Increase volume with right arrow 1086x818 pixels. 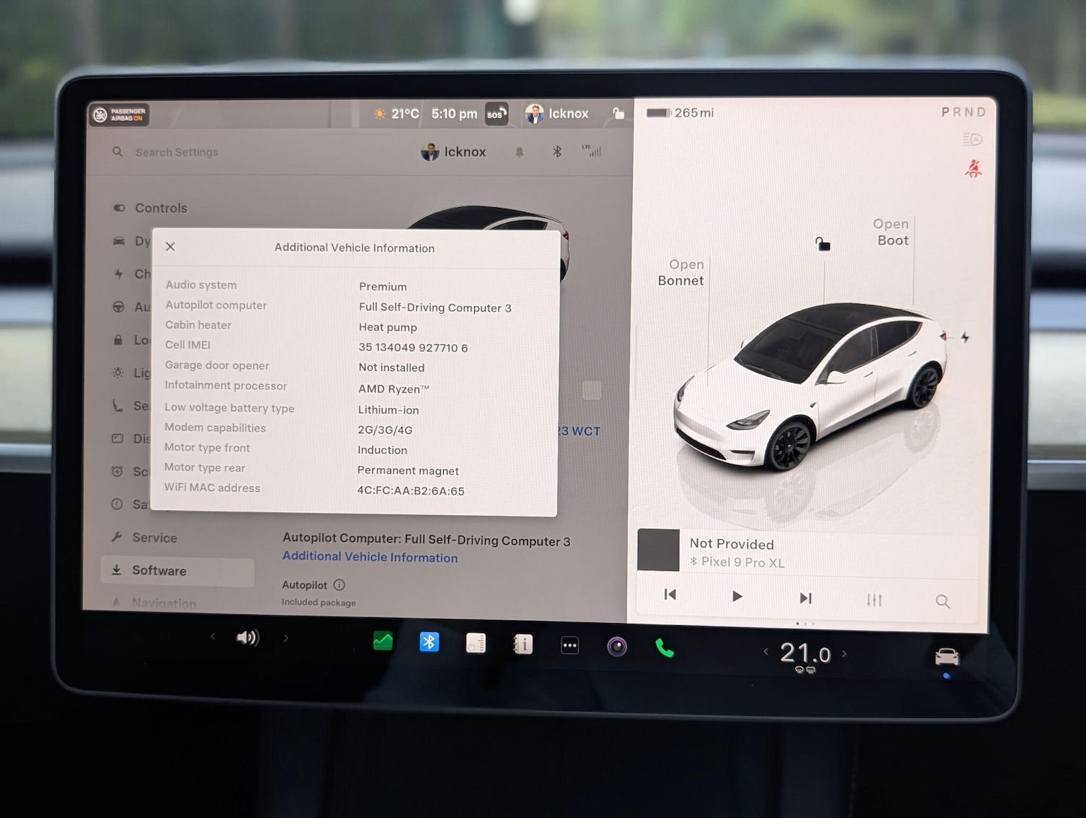pos(286,638)
